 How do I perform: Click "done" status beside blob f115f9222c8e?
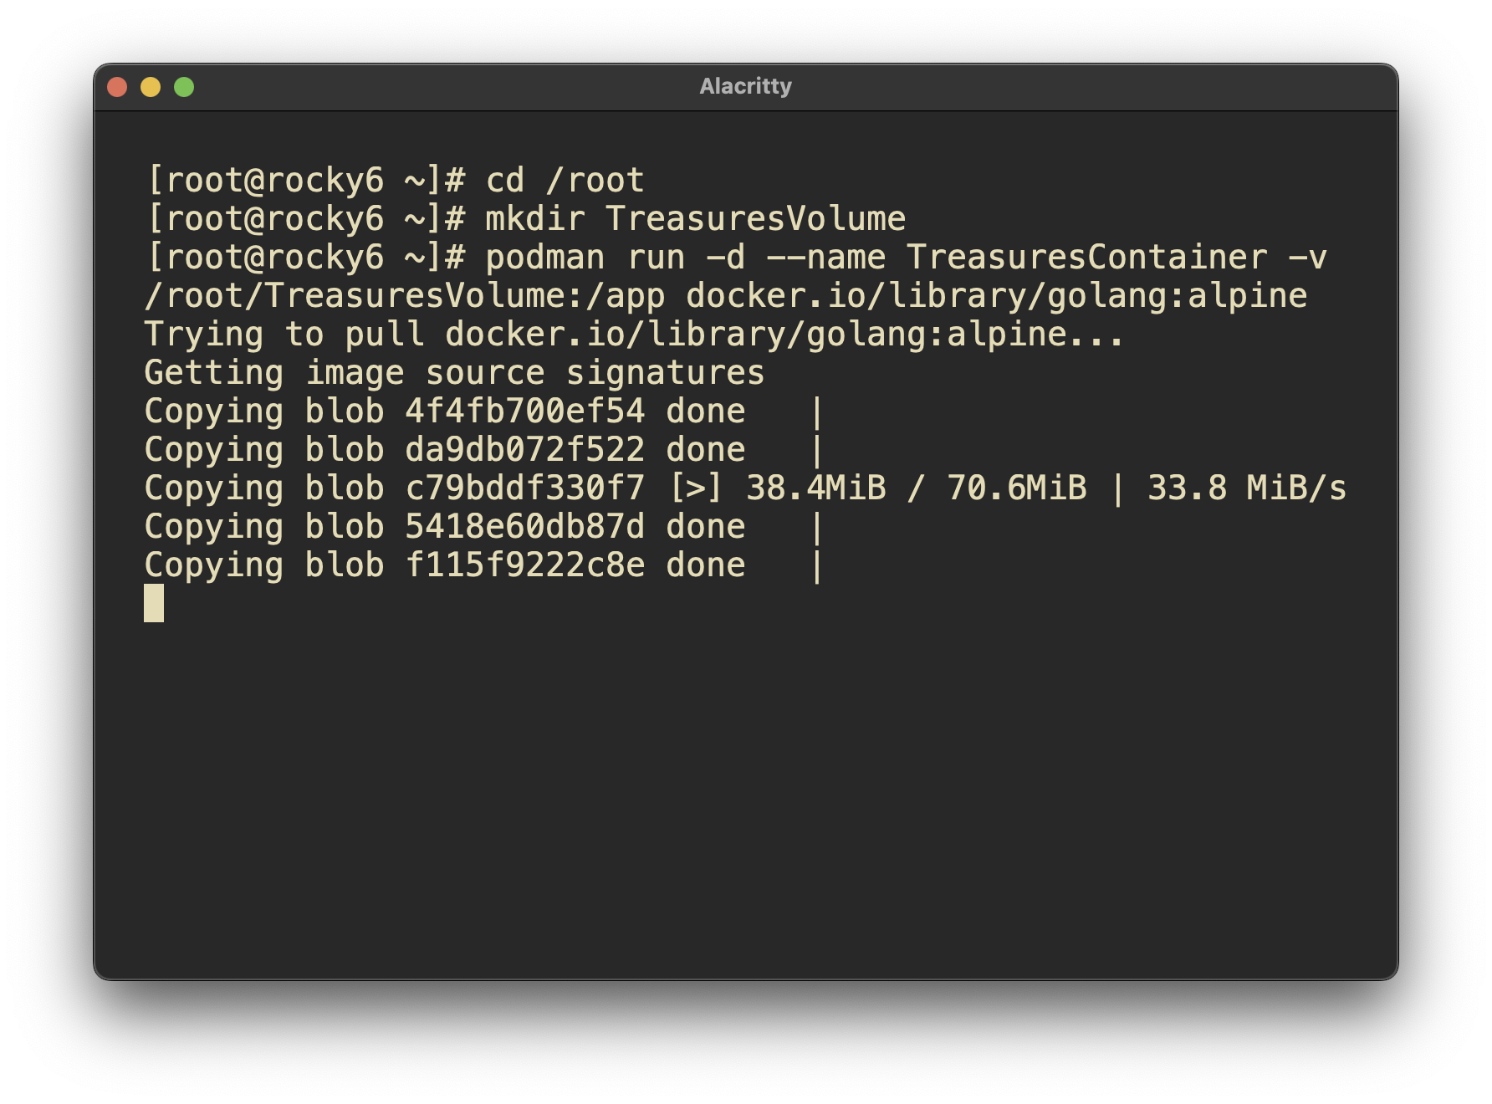click(x=705, y=565)
